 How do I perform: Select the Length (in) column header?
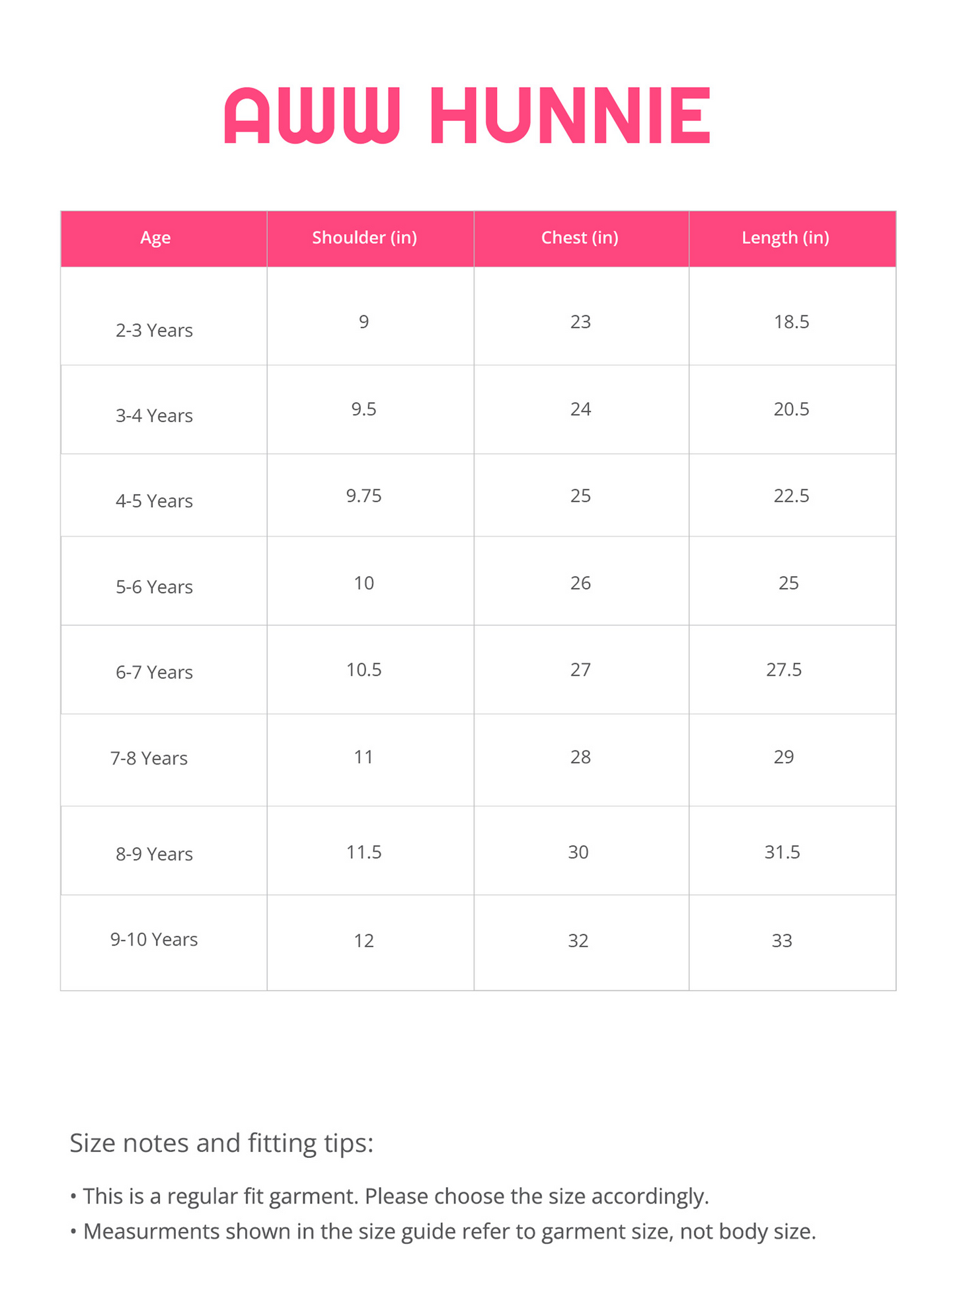[x=785, y=237]
